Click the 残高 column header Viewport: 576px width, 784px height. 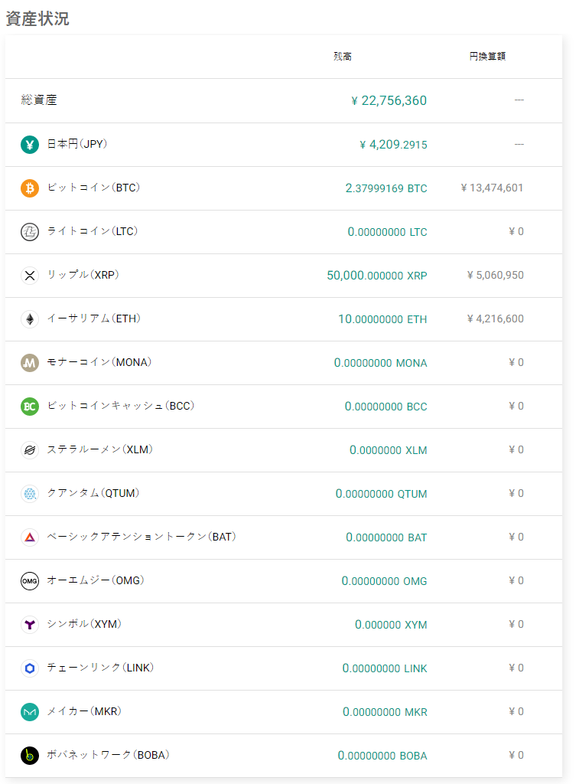coord(343,57)
